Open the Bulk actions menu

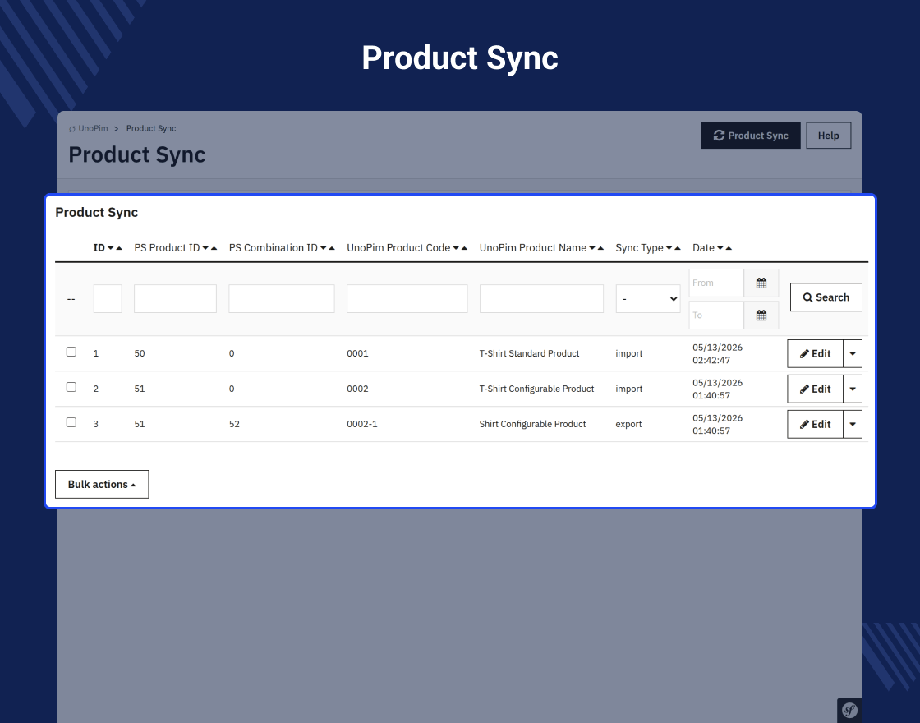(102, 484)
